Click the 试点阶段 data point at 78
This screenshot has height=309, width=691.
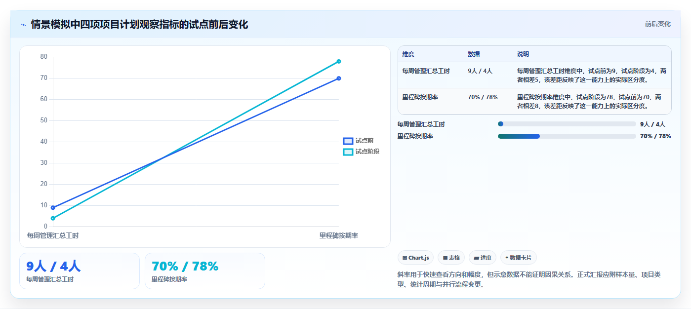(x=339, y=61)
